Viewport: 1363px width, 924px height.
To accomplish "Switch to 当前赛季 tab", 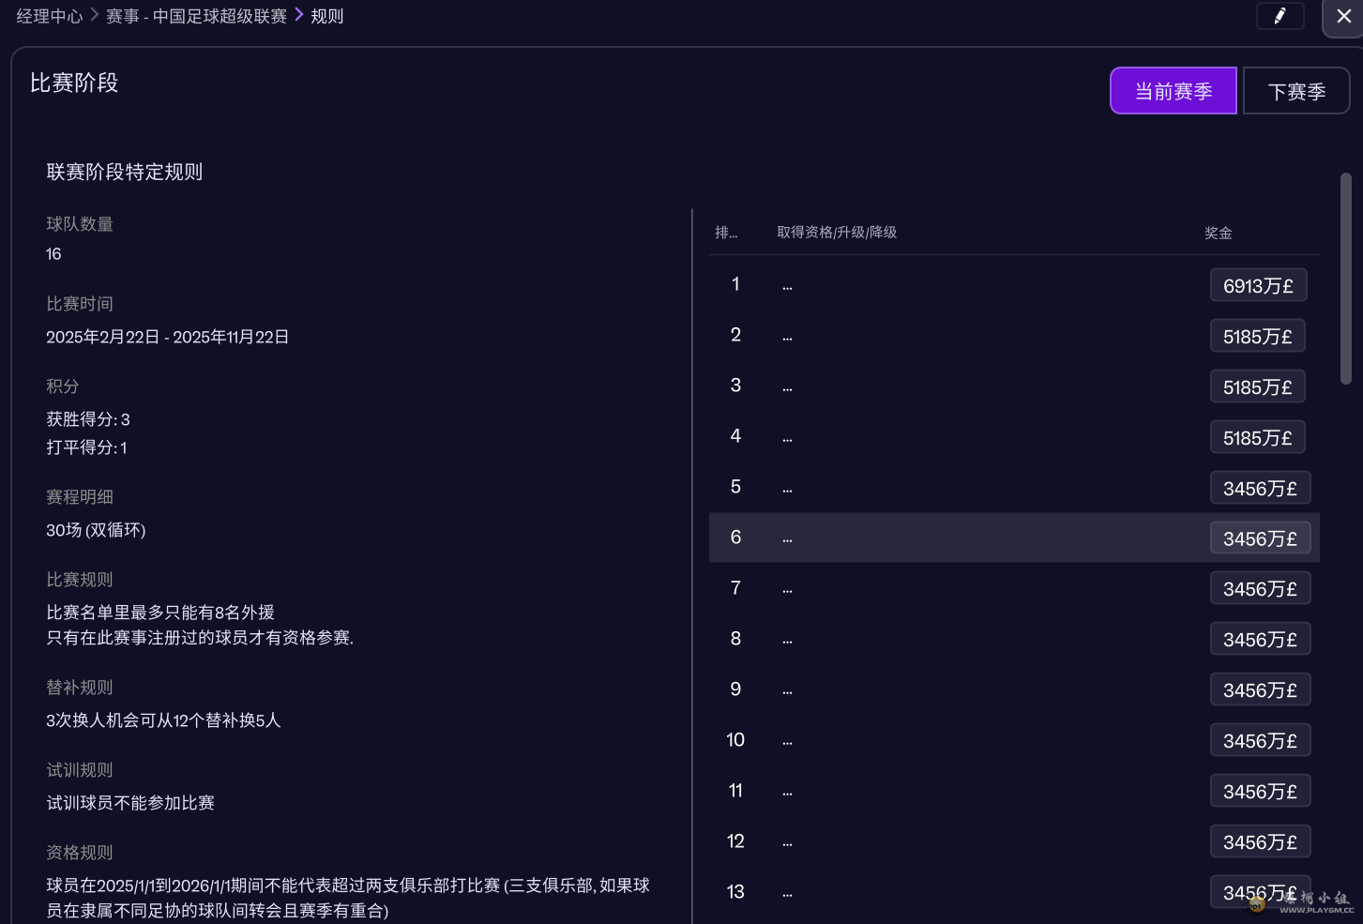I will (1173, 91).
